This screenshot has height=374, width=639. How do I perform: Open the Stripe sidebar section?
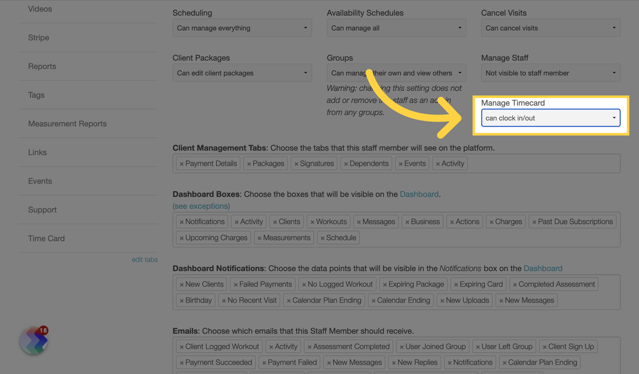pos(38,37)
